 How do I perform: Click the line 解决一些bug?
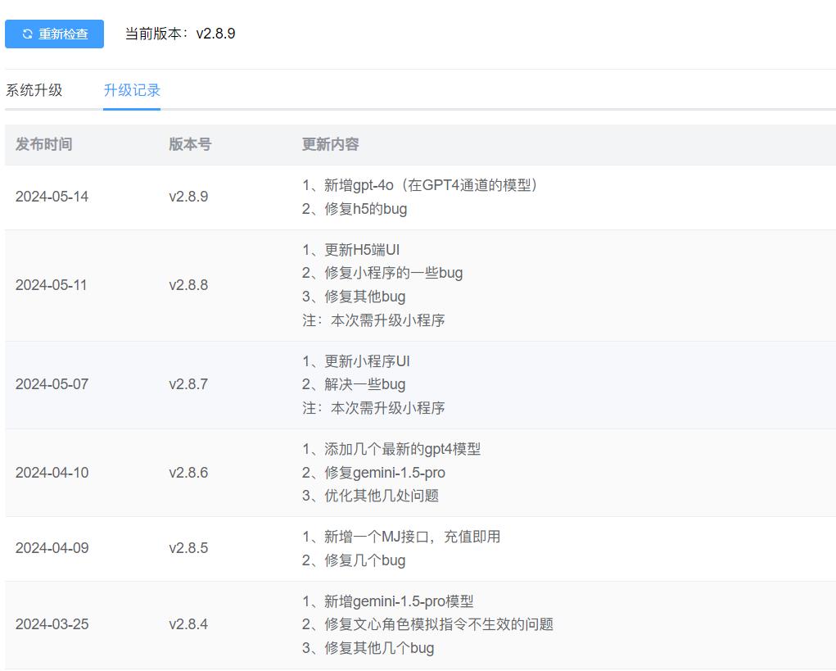click(354, 384)
